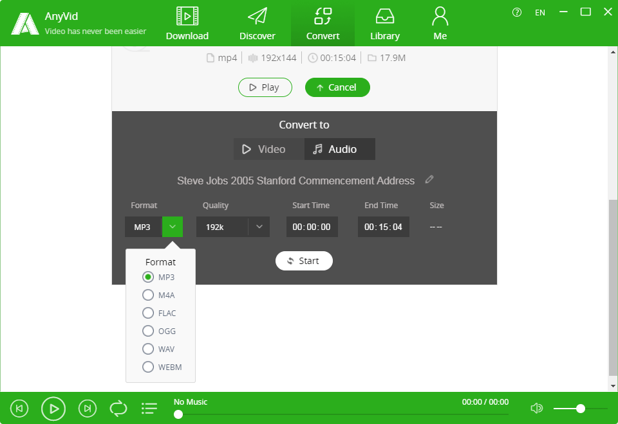Choose the FLAC format option
The width and height of the screenshot is (618, 424).
click(148, 313)
